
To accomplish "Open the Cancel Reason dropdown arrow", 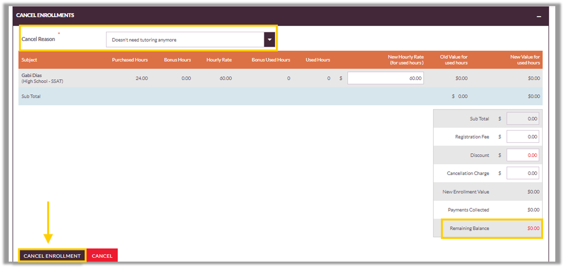I will (x=270, y=40).
